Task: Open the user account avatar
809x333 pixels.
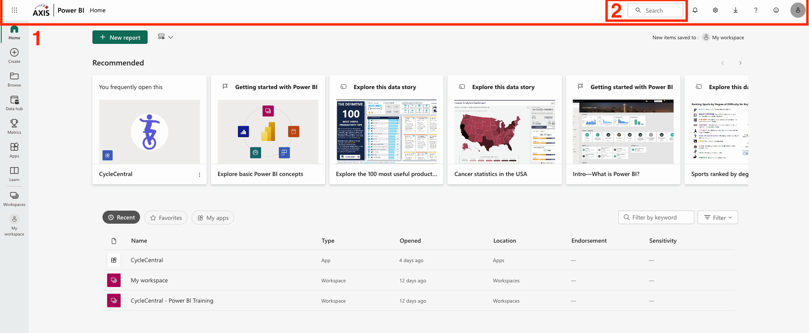Action: point(798,10)
